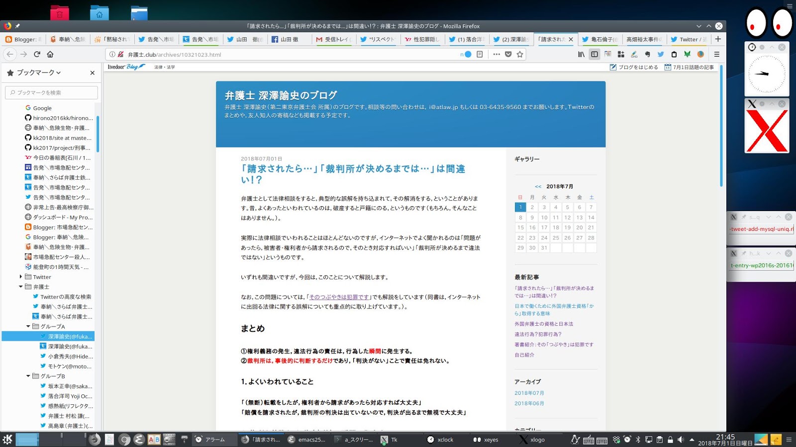Click the blog title 弁護士 深澤諭史のブログ
Viewport: 796px width, 447px height.
[281, 95]
